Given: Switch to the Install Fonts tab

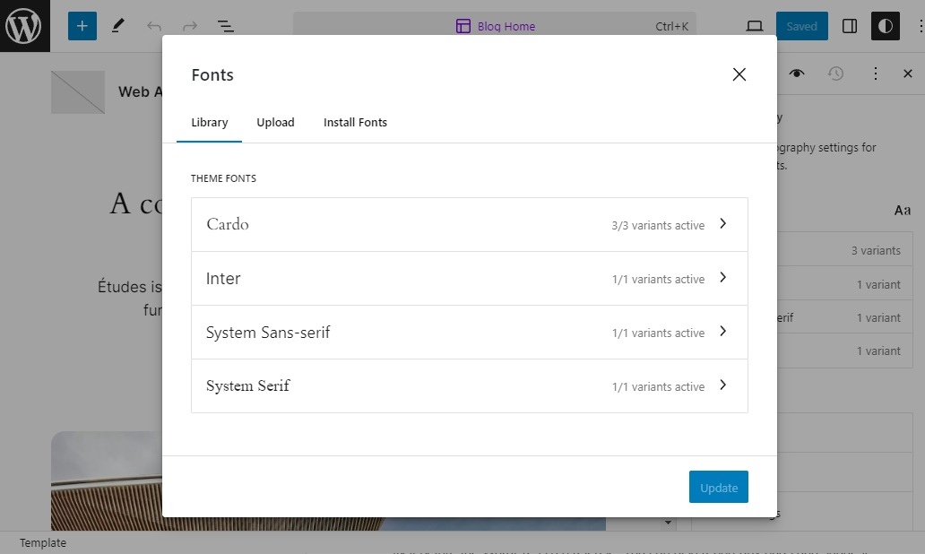Looking at the screenshot, I should [355, 123].
